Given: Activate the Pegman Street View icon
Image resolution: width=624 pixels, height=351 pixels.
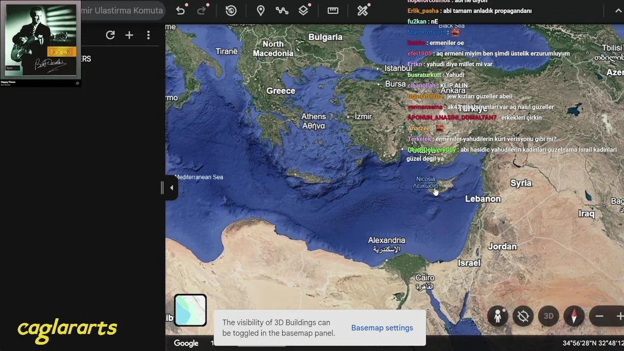Looking at the screenshot, I should [498, 316].
